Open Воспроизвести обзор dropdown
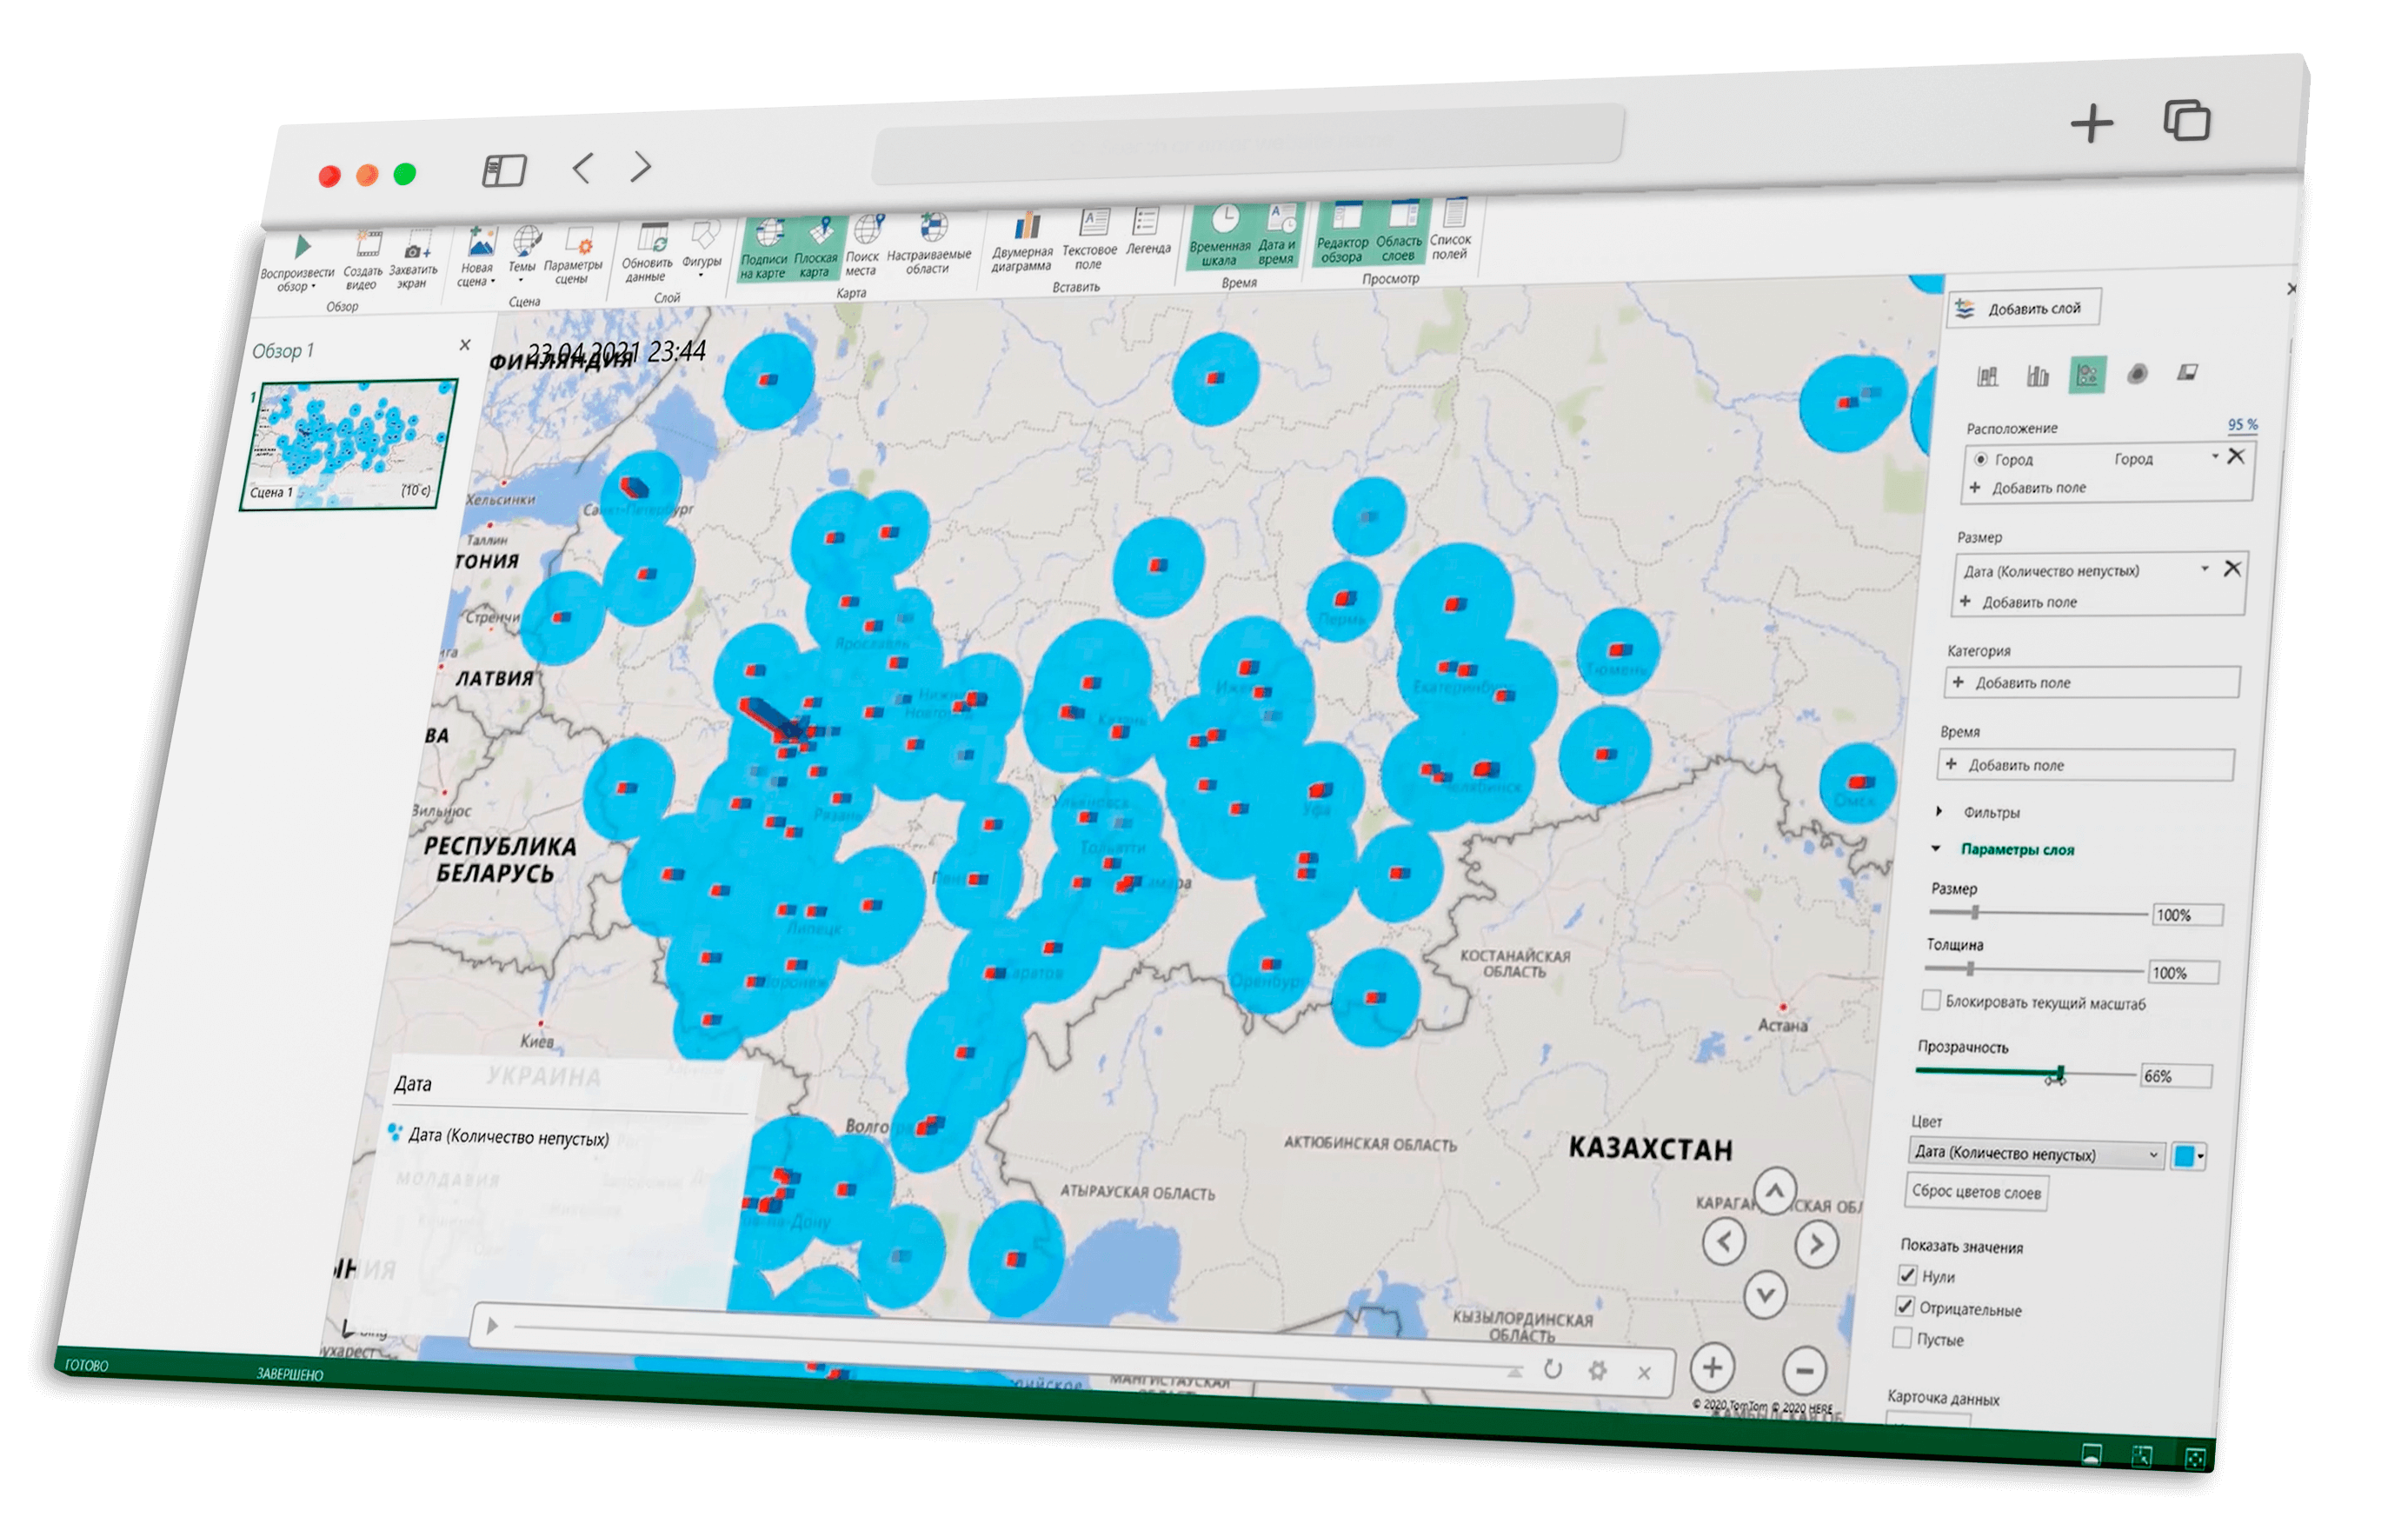 [296, 279]
